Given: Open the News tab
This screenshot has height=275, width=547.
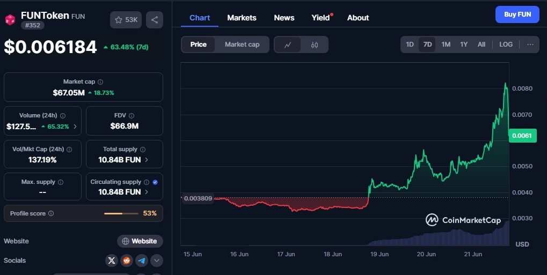Looking at the screenshot, I should pos(284,18).
